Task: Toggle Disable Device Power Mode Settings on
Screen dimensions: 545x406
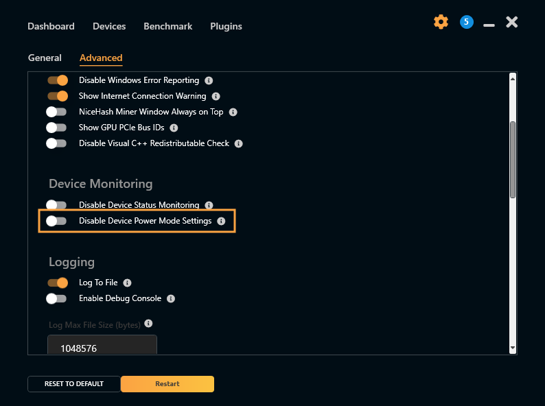Action: pos(57,221)
